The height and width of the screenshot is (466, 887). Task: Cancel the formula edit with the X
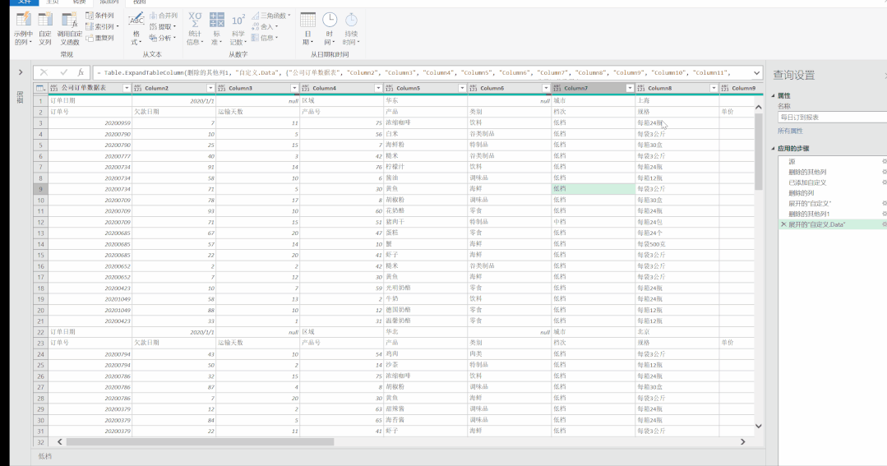44,72
